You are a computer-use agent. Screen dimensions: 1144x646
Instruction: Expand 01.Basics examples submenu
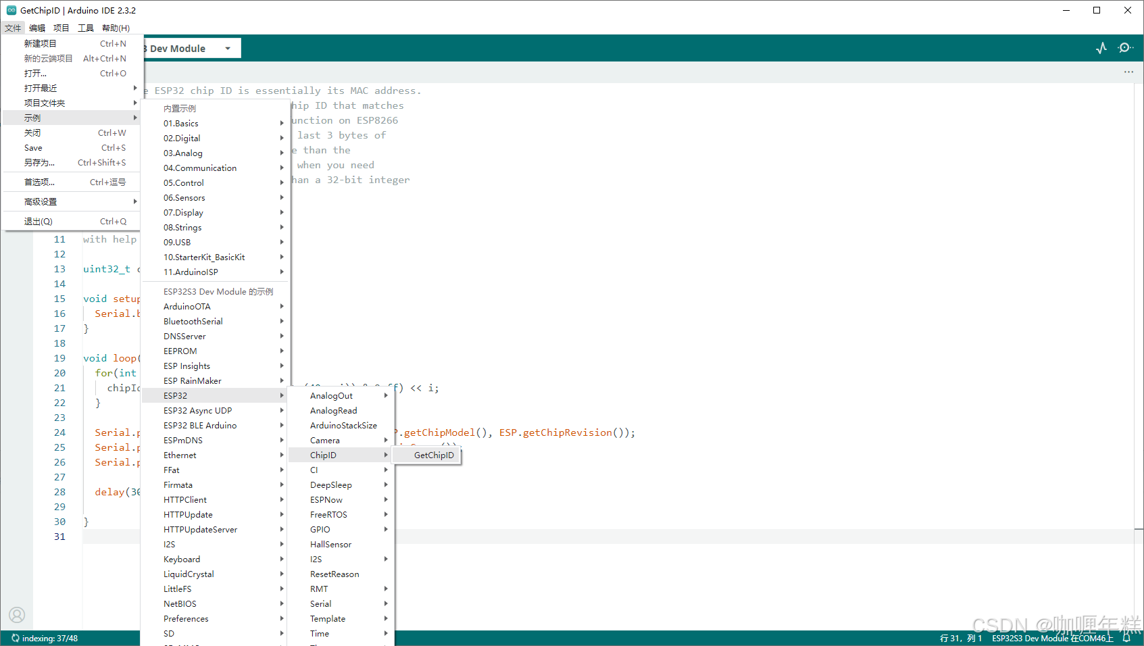(215, 123)
